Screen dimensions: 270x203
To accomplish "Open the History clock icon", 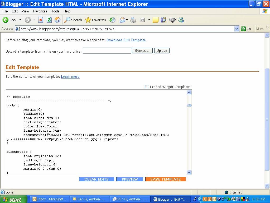I will tap(112, 20).
